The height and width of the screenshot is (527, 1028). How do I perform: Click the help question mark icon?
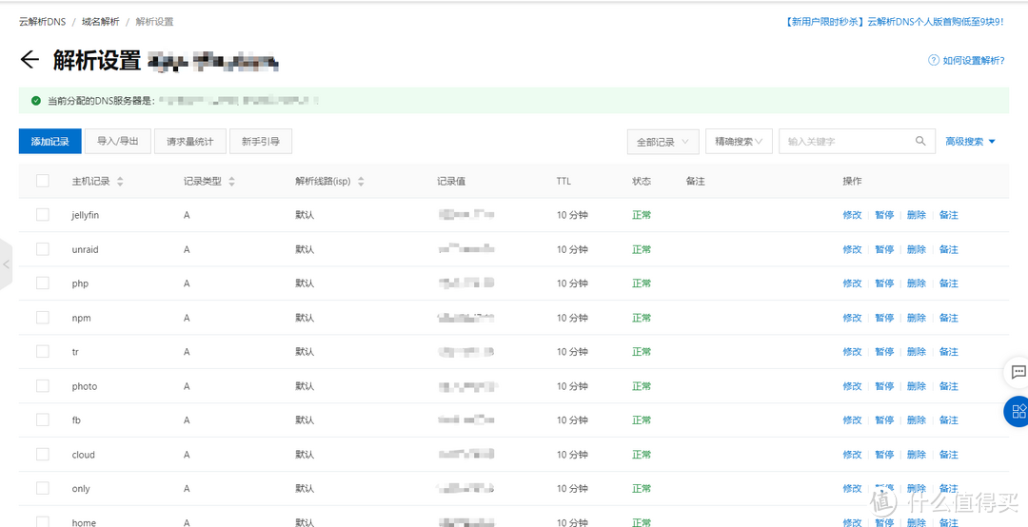pos(934,60)
